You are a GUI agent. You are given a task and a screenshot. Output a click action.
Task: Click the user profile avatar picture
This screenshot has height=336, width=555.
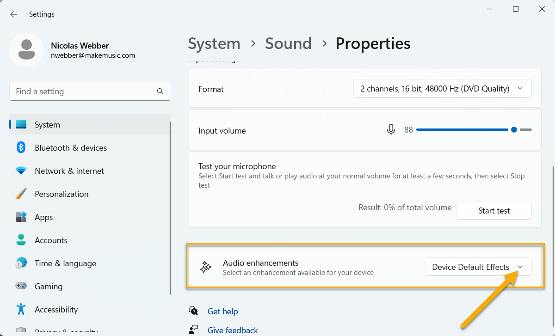tap(27, 49)
